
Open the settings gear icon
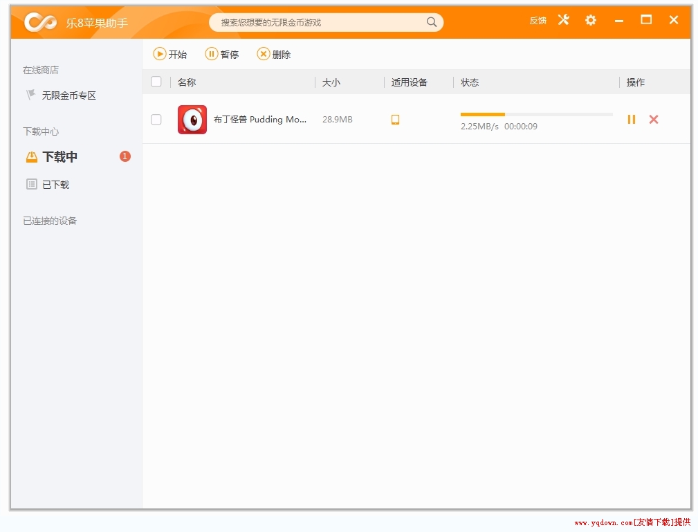tap(591, 20)
